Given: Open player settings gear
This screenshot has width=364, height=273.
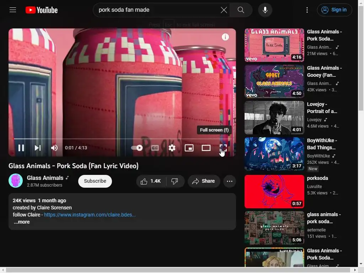Looking at the screenshot, I should coord(172,148).
